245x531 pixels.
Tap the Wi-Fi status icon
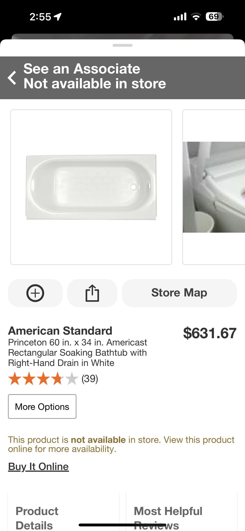tap(196, 17)
